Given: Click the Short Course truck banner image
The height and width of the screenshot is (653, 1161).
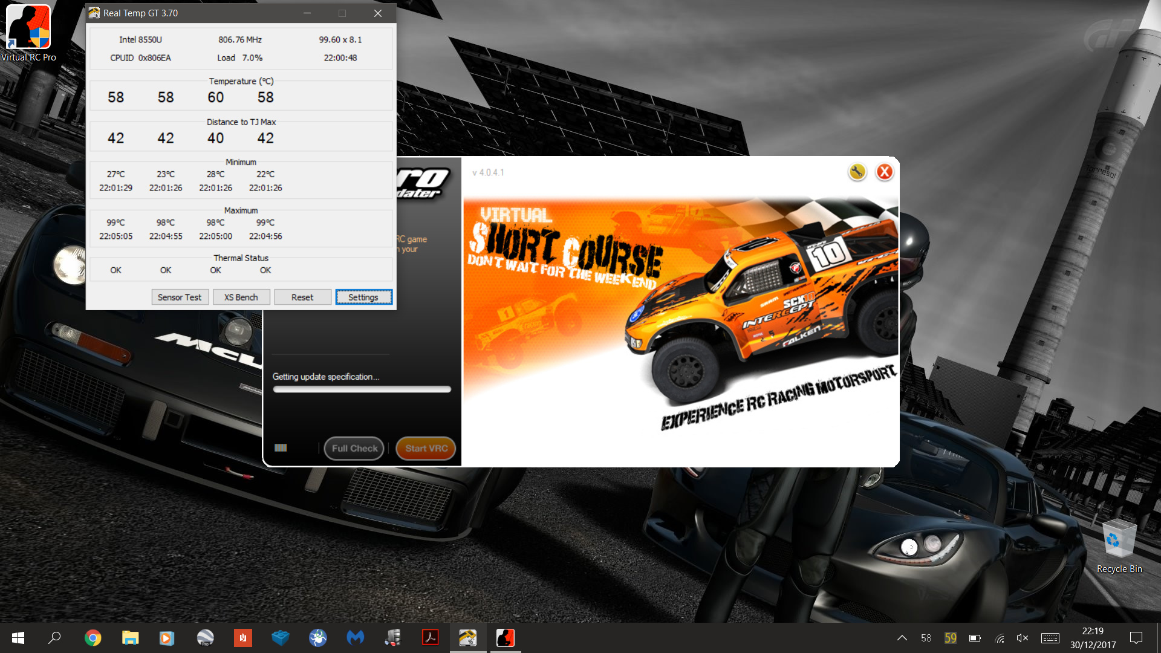Looking at the screenshot, I should (681, 314).
